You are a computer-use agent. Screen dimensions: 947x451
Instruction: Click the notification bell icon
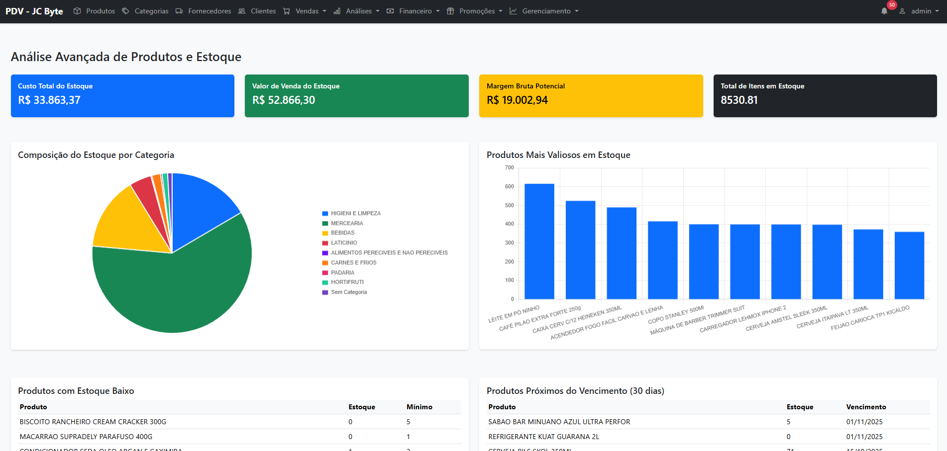click(884, 11)
